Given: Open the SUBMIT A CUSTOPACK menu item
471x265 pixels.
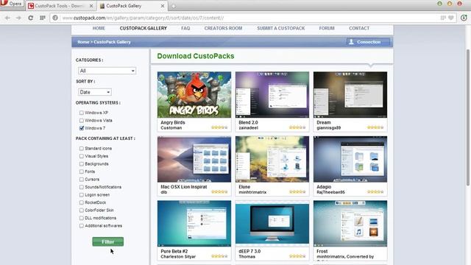Looking at the screenshot, I should [x=281, y=28].
